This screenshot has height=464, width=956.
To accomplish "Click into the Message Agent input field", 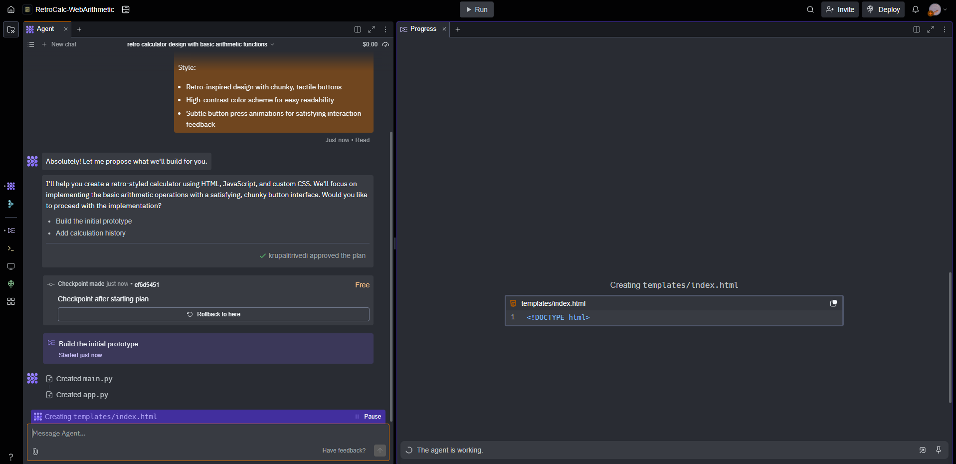I will [x=208, y=434].
